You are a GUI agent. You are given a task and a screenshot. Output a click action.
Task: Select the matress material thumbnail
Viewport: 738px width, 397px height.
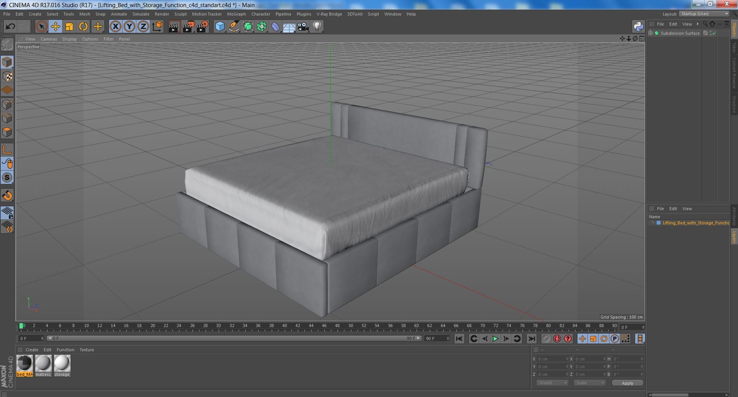pos(43,365)
